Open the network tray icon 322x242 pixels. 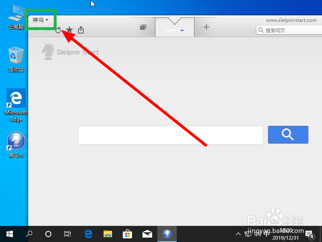[x=248, y=234]
